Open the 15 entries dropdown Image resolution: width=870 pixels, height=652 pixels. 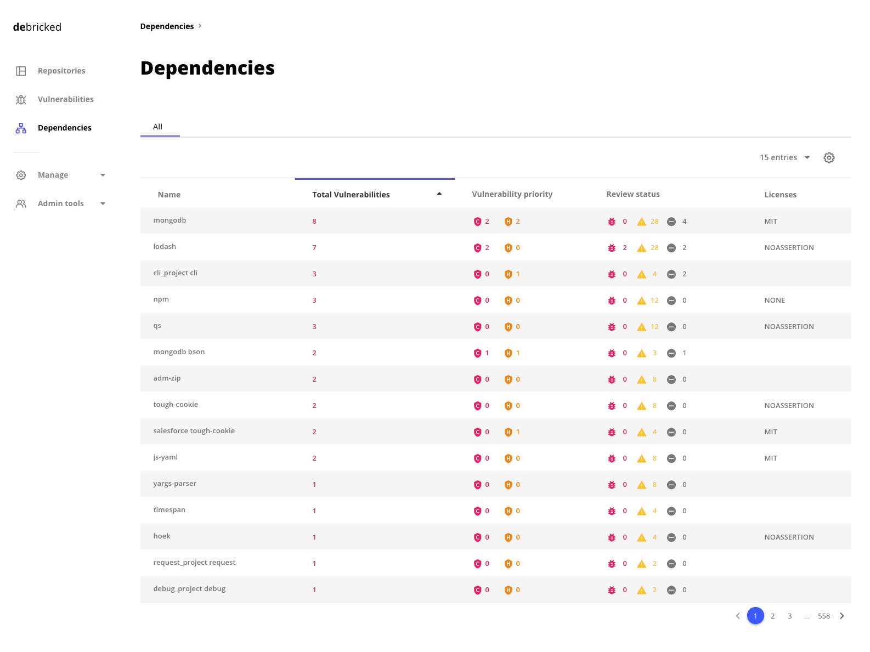[784, 157]
